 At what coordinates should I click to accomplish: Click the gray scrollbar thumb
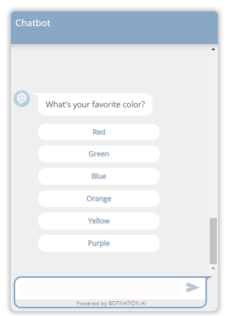click(x=213, y=241)
